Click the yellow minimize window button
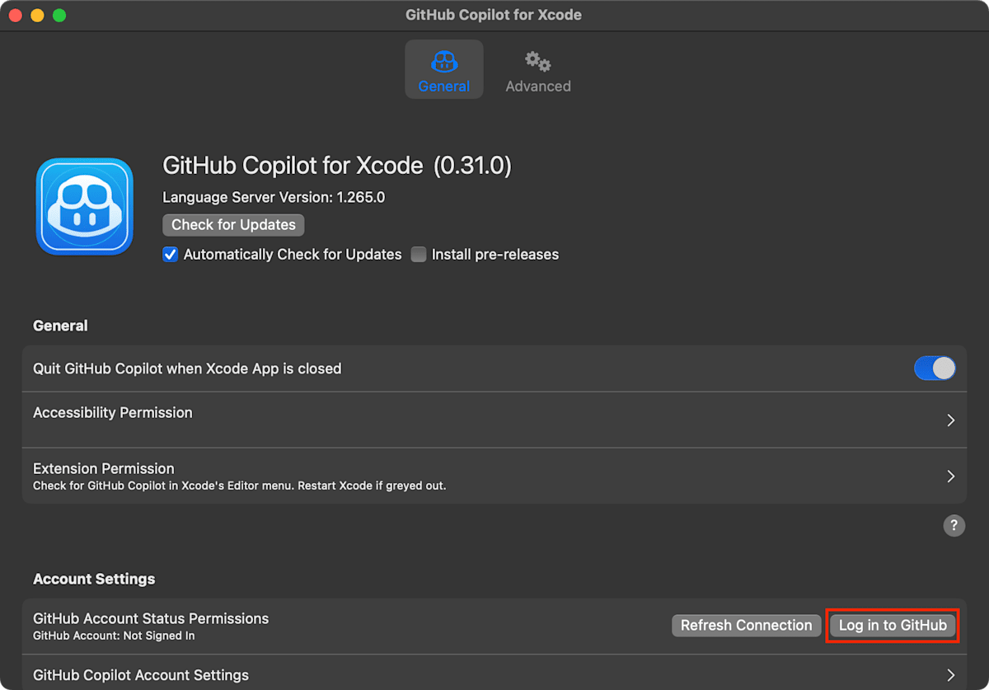The height and width of the screenshot is (690, 989). point(37,16)
